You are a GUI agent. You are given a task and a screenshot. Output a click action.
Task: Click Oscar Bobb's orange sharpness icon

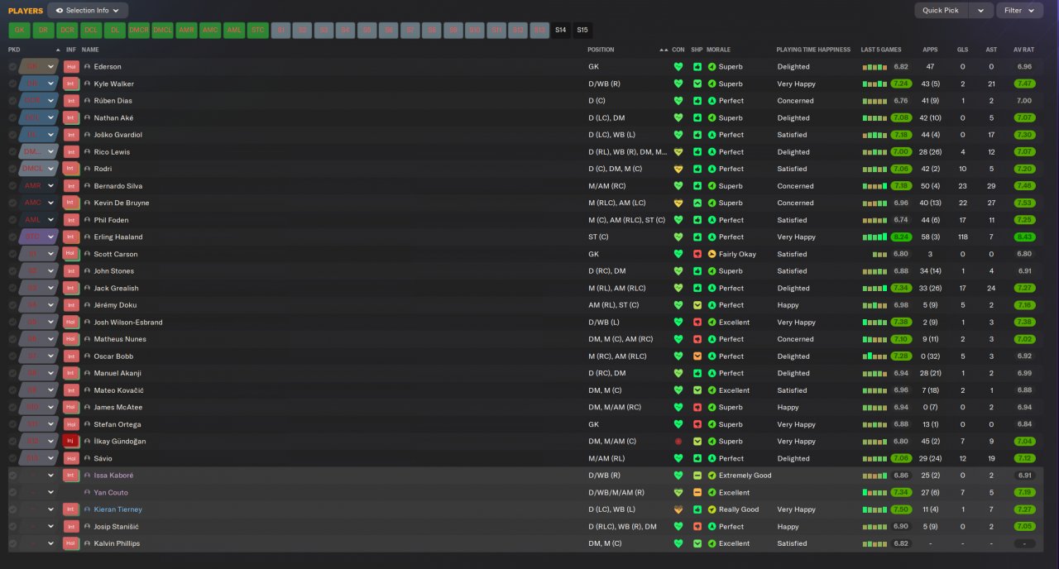pos(697,356)
